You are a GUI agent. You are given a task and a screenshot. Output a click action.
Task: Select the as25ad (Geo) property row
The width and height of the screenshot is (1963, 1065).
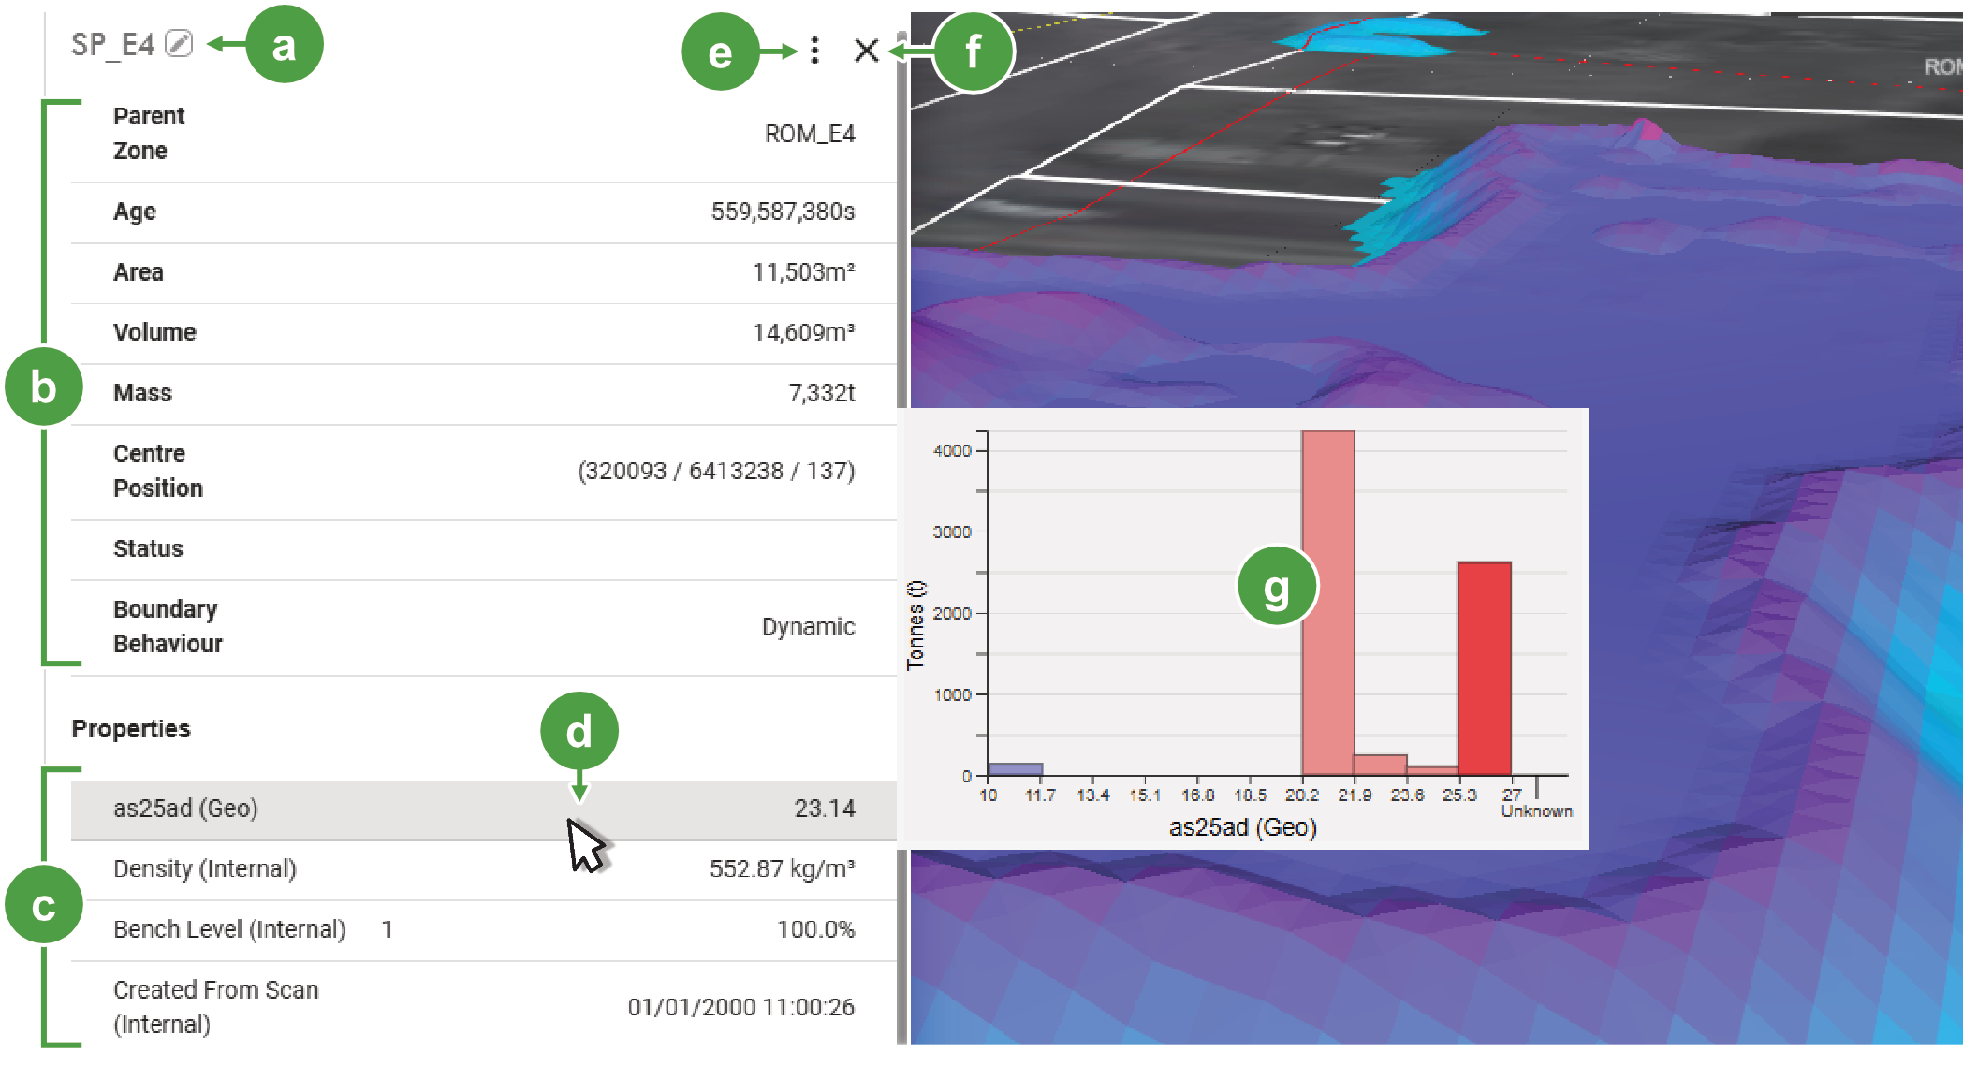[x=483, y=810]
